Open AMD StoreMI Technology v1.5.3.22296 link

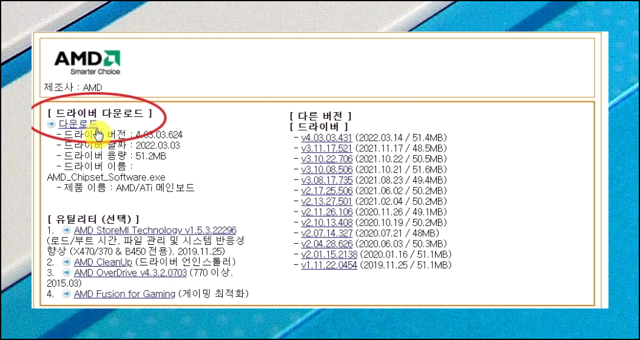pos(155,230)
